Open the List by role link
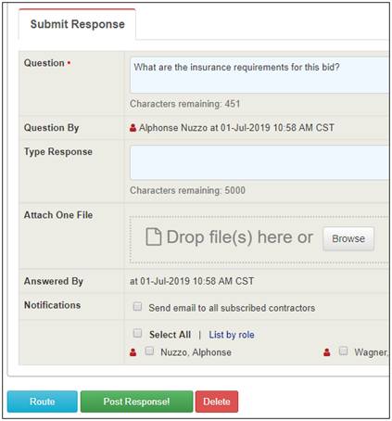The image size is (392, 421). (232, 335)
